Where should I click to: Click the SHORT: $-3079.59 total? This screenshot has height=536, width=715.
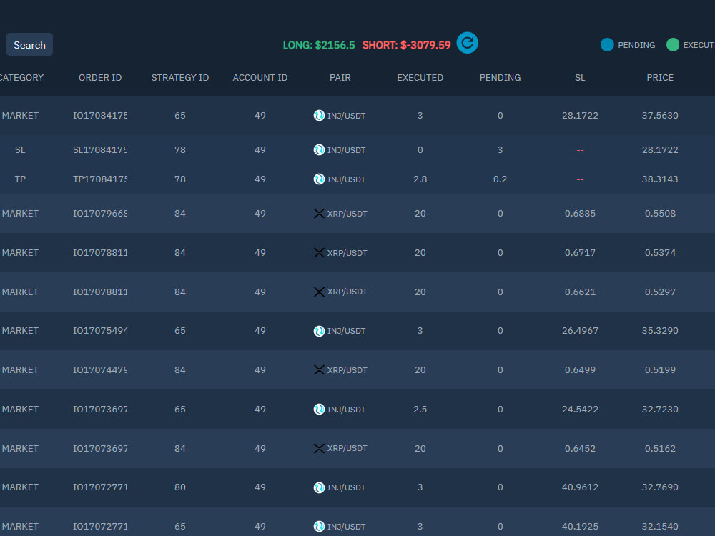click(406, 45)
